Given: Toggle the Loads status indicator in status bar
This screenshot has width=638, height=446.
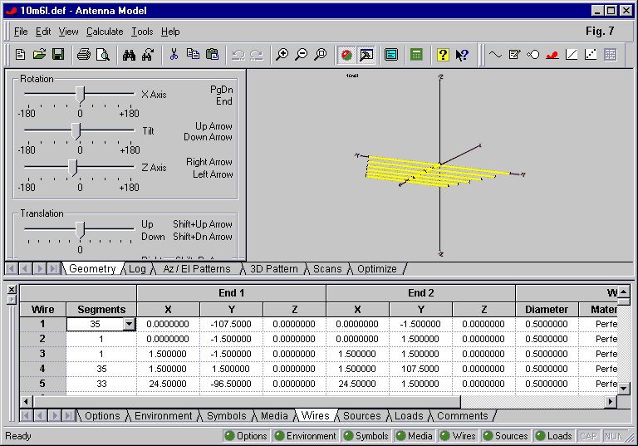Looking at the screenshot, I should coord(552,436).
